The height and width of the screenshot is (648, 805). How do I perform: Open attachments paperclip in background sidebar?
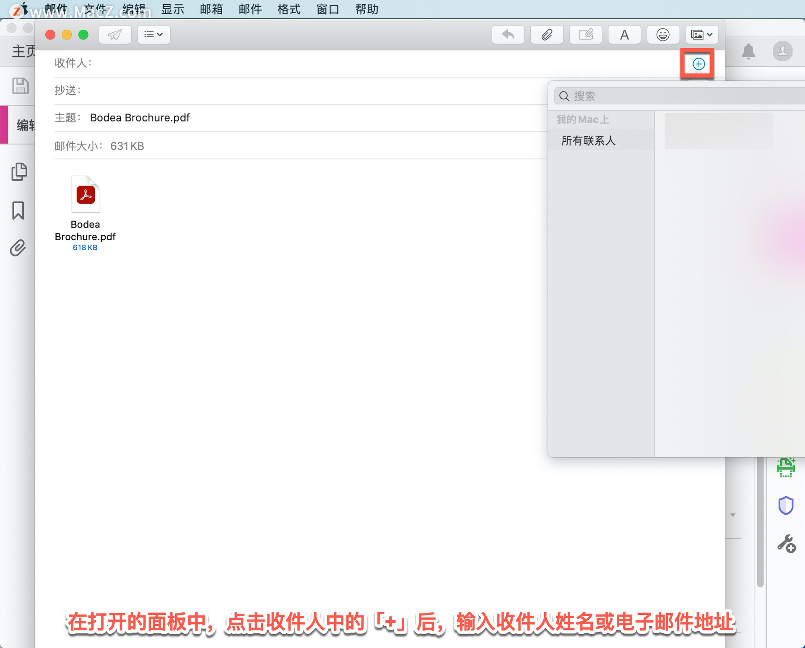pos(18,248)
